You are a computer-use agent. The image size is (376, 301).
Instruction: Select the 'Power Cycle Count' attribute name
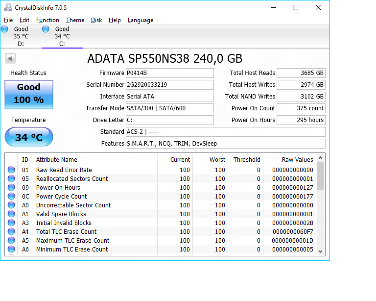pyautogui.click(x=61, y=197)
